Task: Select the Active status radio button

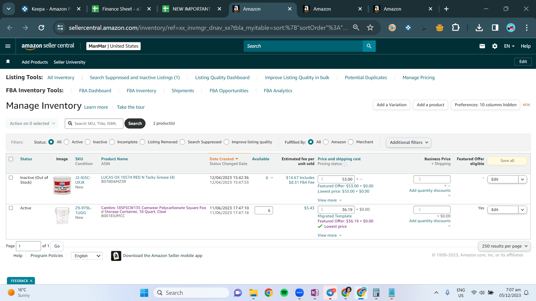Action: click(x=66, y=142)
